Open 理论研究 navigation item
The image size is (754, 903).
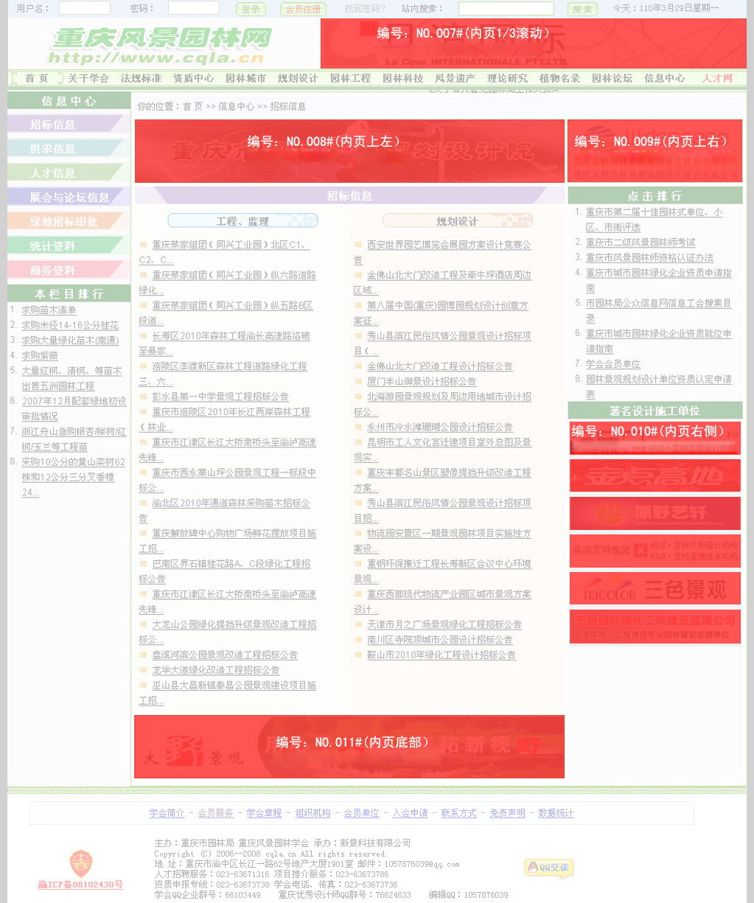click(507, 78)
